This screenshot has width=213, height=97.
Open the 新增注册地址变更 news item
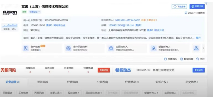[164, 70]
